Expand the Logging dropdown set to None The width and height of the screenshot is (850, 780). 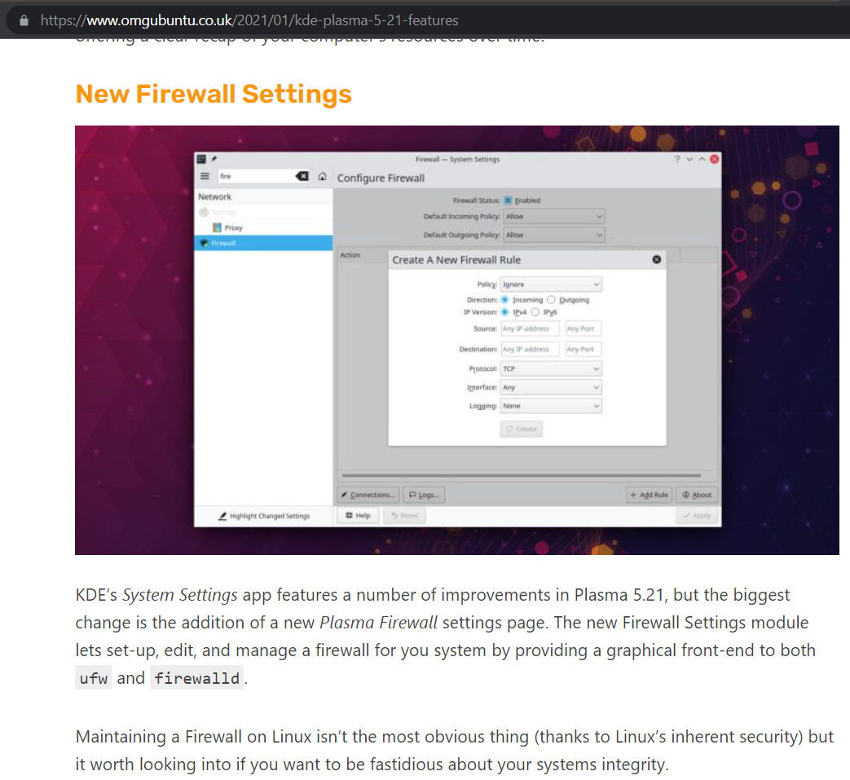[551, 406]
